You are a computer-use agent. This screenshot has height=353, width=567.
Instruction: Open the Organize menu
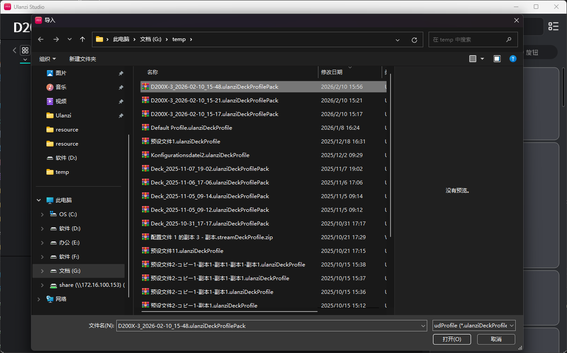click(47, 59)
